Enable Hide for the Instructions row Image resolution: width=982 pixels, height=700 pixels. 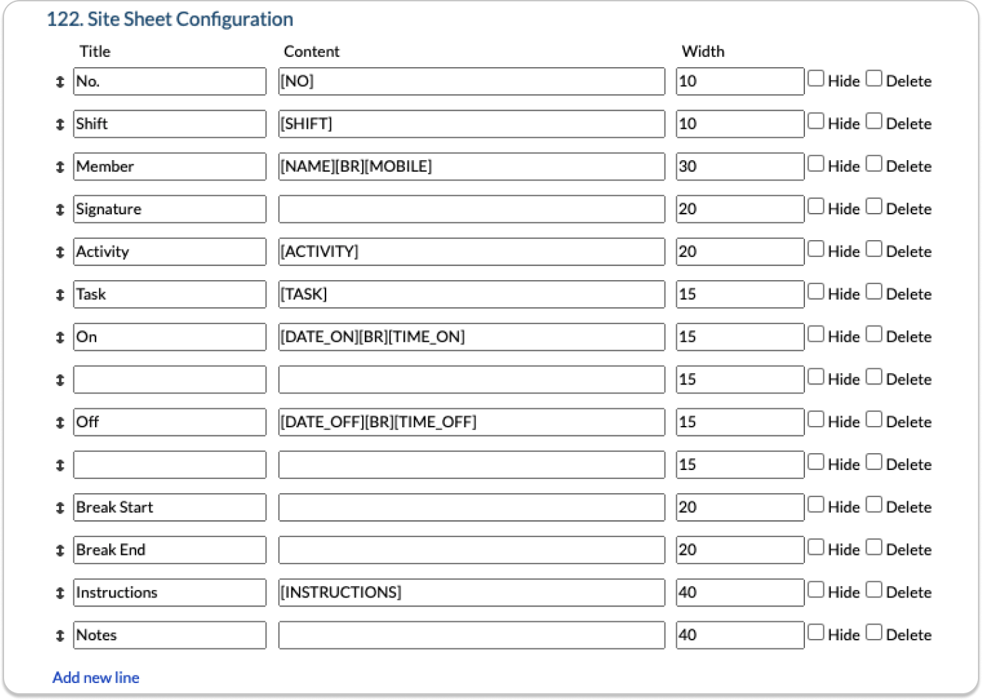tap(816, 590)
